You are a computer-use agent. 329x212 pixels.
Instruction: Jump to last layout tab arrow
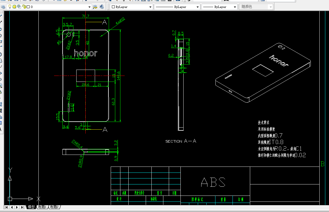click(x=22, y=207)
